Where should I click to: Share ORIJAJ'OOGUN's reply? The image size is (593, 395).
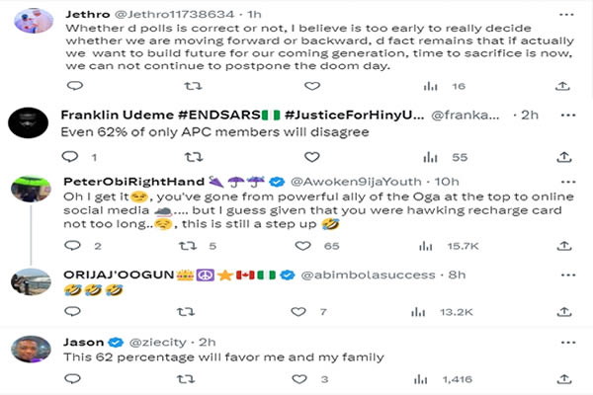pyautogui.click(x=564, y=312)
